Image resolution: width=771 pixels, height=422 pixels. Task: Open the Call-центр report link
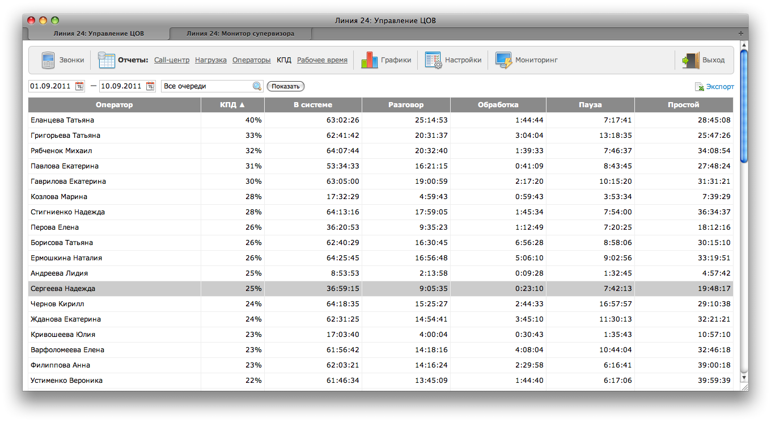coord(172,60)
